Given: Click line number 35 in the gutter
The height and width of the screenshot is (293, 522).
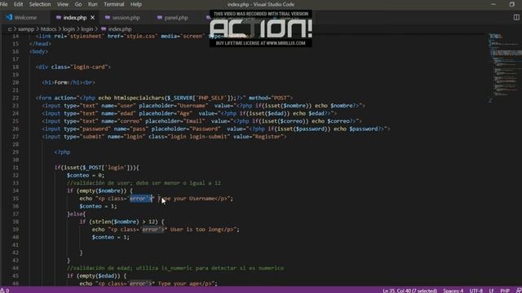Looking at the screenshot, I should 15,199.
